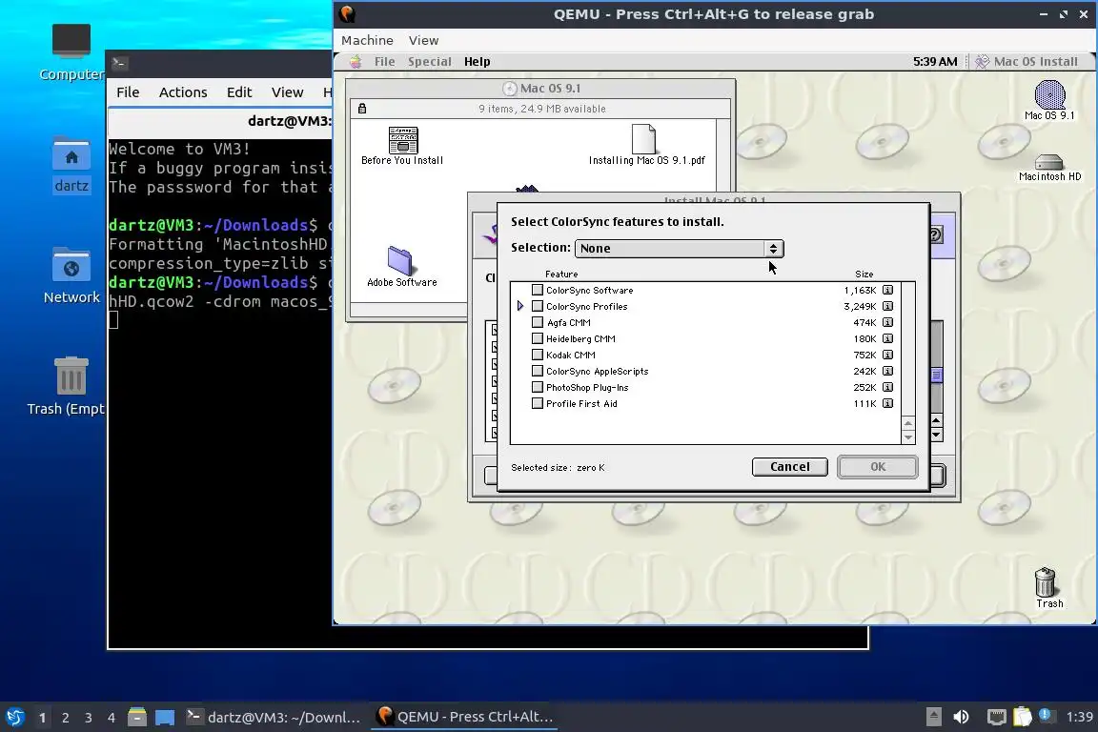Screen dimensions: 1098x732
Task: Check the Agfa CMM feature
Action: pos(538,322)
